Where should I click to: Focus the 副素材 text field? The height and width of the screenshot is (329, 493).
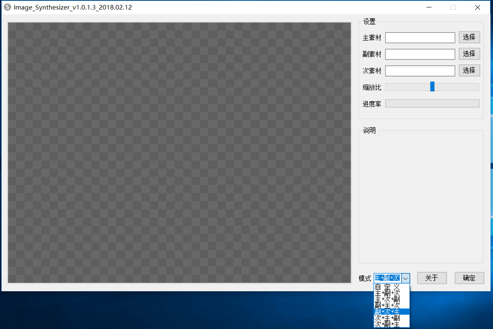[420, 54]
